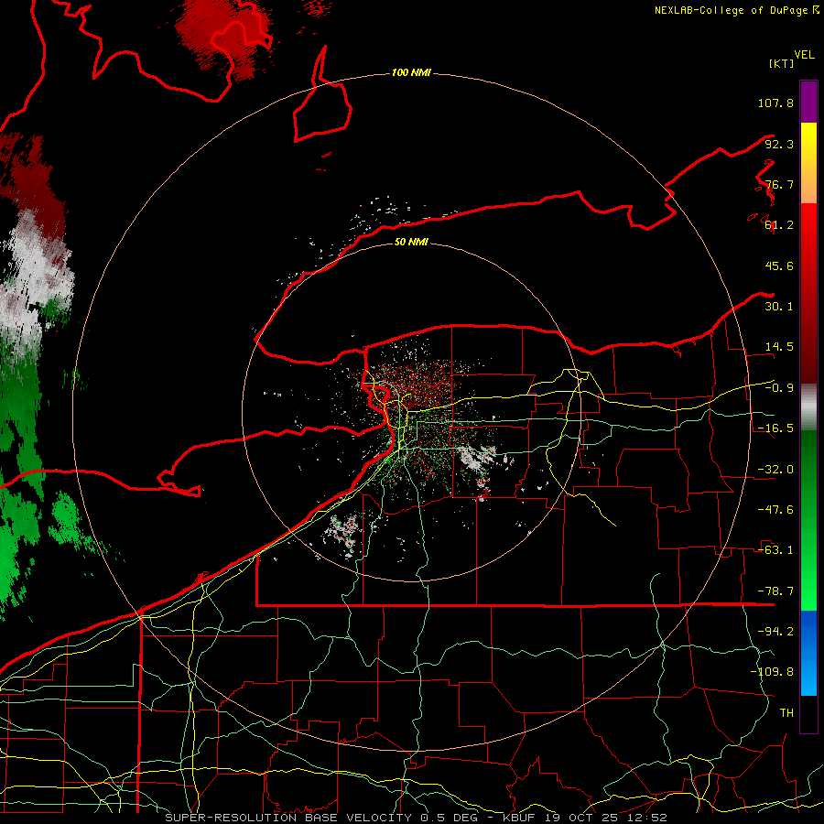Click the purple segment of velocity color bar
The width and height of the screenshot is (824, 824).
808,102
